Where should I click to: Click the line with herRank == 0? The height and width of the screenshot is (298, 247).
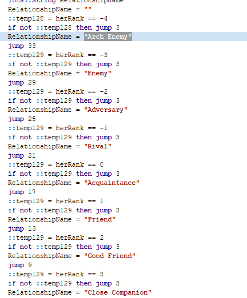click(56, 164)
